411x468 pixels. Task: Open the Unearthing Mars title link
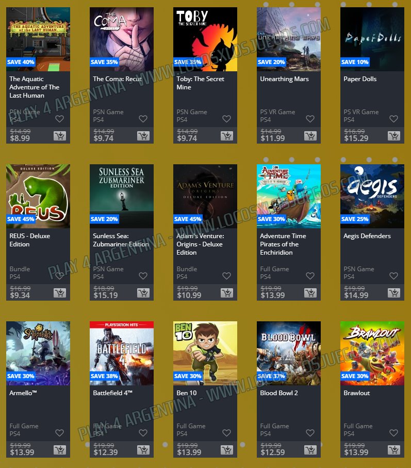pos(284,79)
